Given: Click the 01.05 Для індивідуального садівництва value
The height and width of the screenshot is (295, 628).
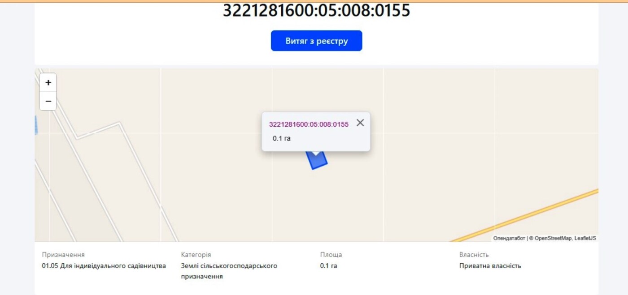Looking at the screenshot, I should click(x=104, y=265).
